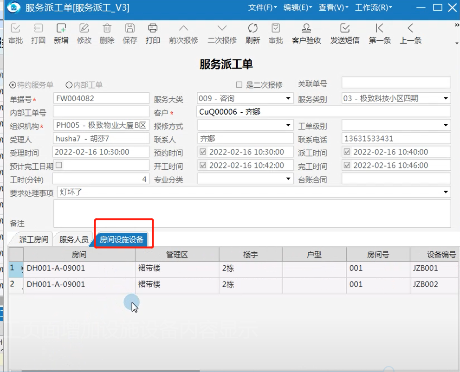Click the 打印 print icon
This screenshot has height=372, width=460.
pyautogui.click(x=153, y=28)
